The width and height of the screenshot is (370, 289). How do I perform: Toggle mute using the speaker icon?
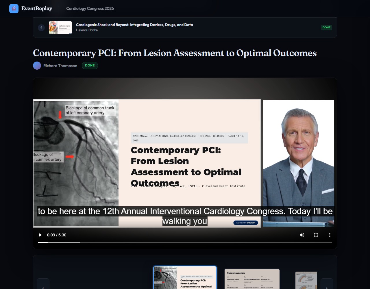[302, 235]
